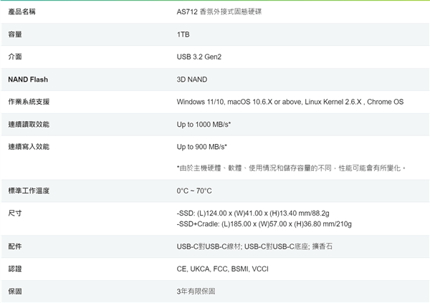The height and width of the screenshot is (303, 430).
Task: Click the 連續讀取效能 label
Action: click(x=29, y=125)
